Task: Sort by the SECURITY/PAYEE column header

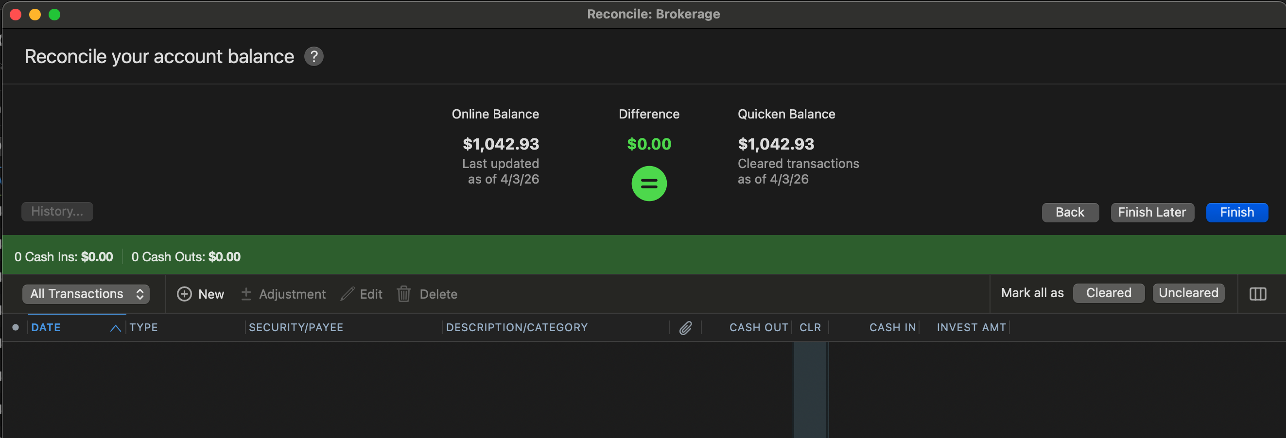Action: coord(296,327)
